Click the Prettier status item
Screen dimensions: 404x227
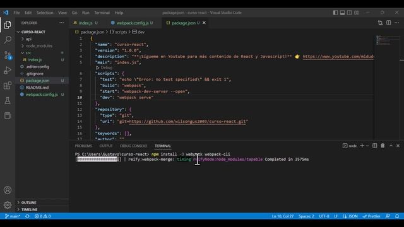click(371, 216)
